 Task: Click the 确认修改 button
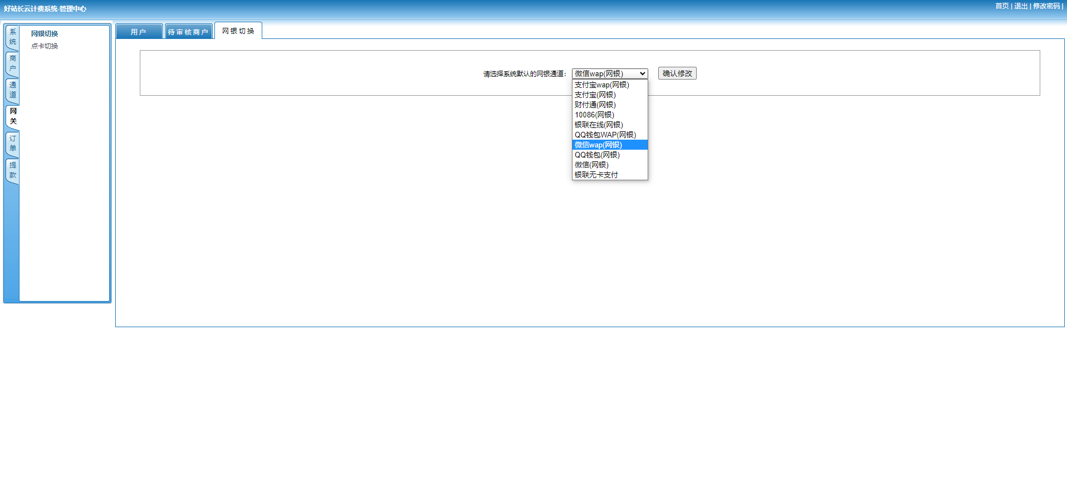coord(677,73)
